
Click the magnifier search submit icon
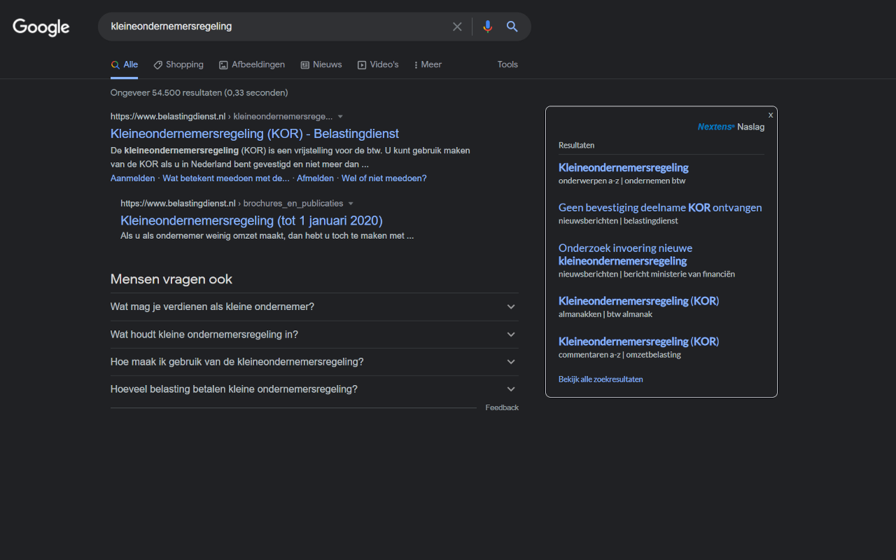coord(512,27)
